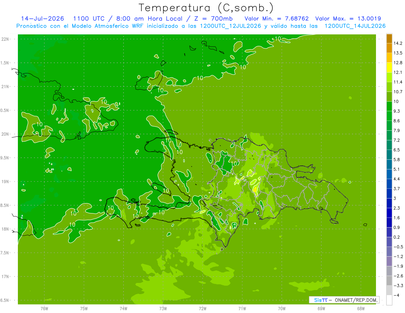
Task: Click the '74W' longitude axis label
Action: coord(124,309)
